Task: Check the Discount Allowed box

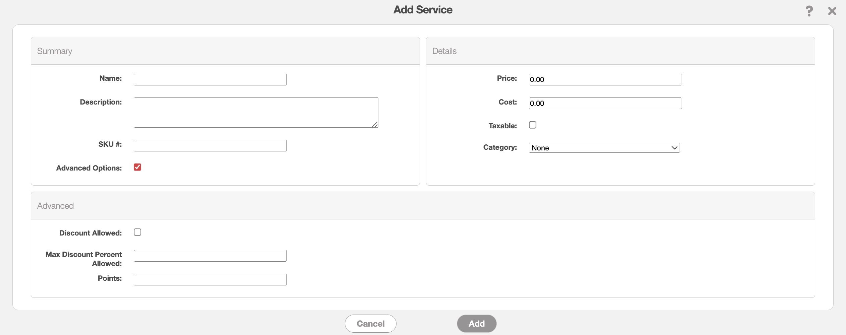Action: click(x=138, y=232)
